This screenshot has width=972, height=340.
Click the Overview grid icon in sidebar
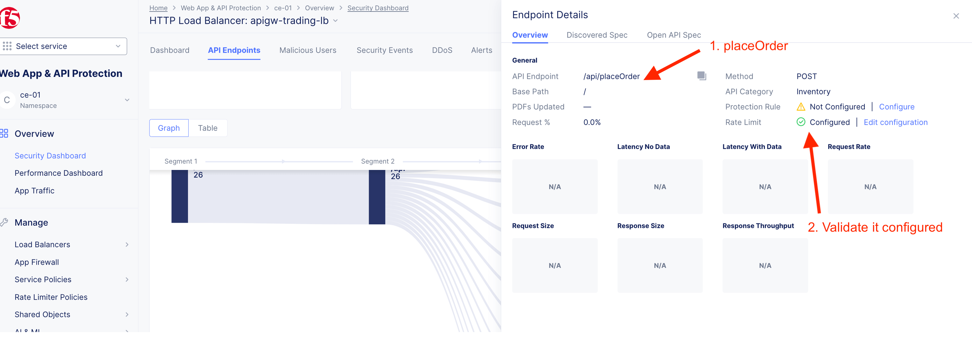click(4, 133)
